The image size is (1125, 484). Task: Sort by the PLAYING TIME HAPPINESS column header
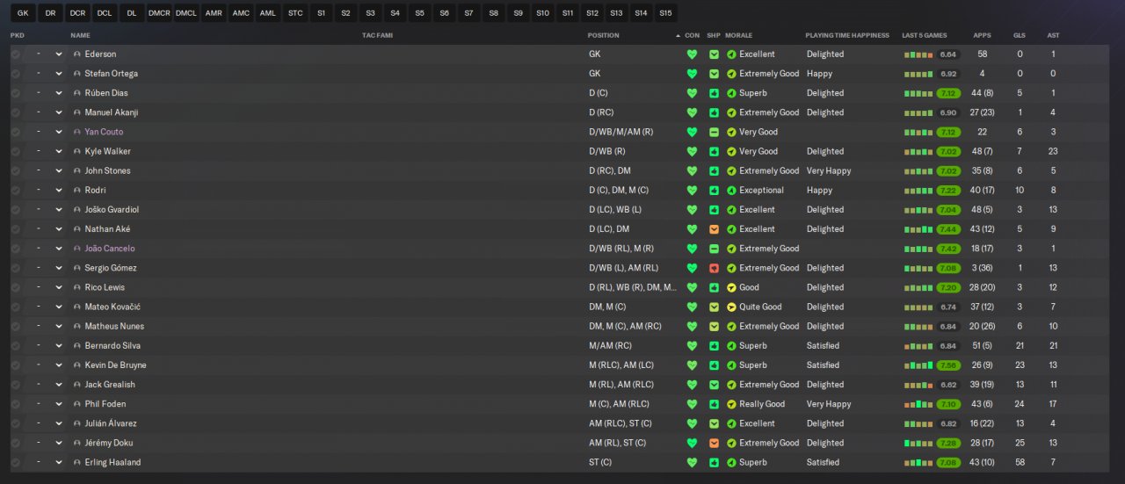847,35
